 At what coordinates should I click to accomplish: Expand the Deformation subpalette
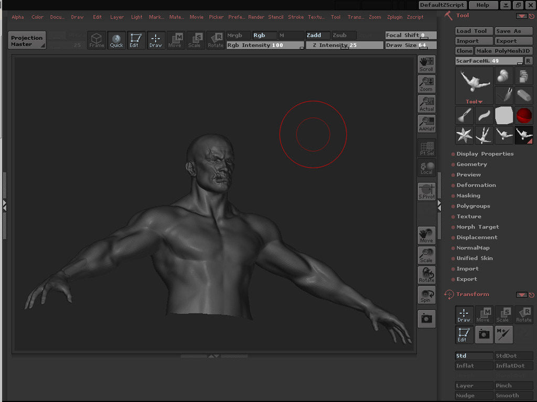[476, 186]
